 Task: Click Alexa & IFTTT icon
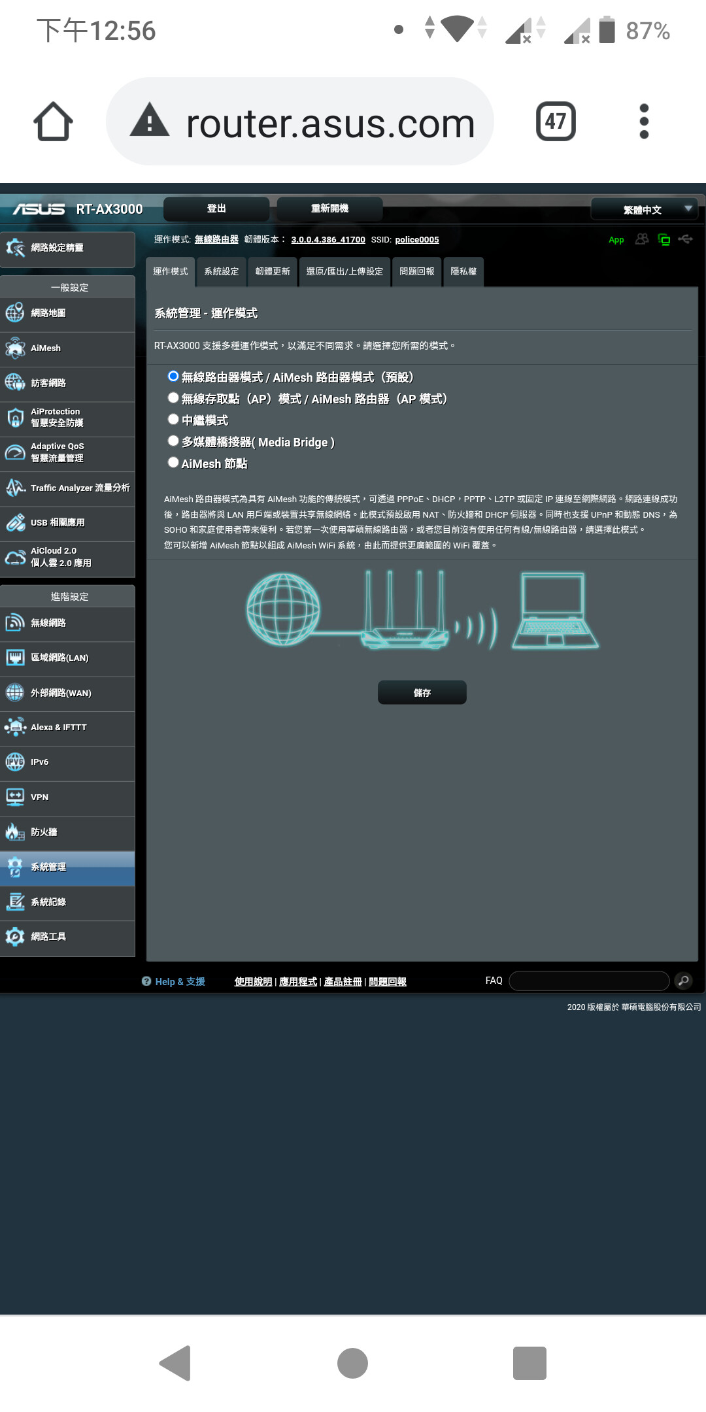point(15,727)
